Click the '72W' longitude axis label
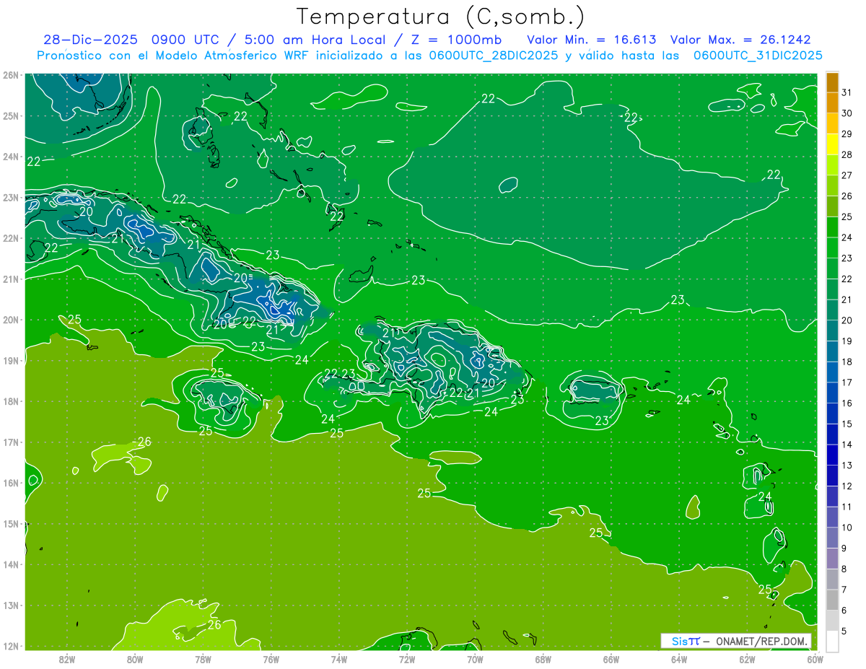This screenshot has height=669, width=866. pyautogui.click(x=407, y=659)
